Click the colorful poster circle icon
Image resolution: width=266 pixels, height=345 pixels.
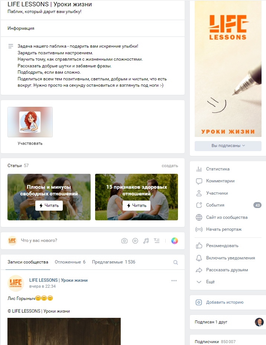[175, 241]
